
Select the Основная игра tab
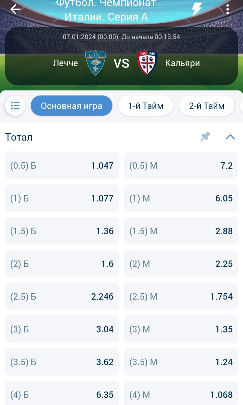tap(71, 106)
